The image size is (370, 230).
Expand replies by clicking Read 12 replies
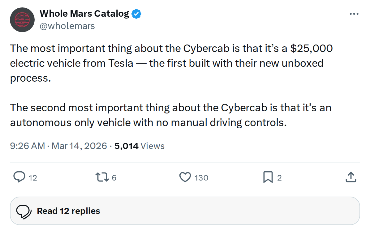[x=68, y=211]
